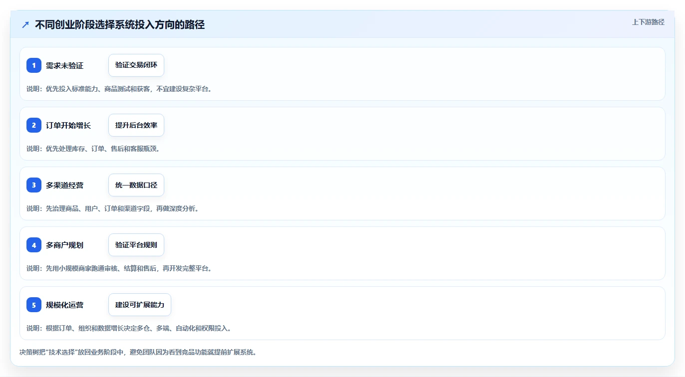
Task: Select the 建设可扩展能力 button
Action: pos(140,305)
